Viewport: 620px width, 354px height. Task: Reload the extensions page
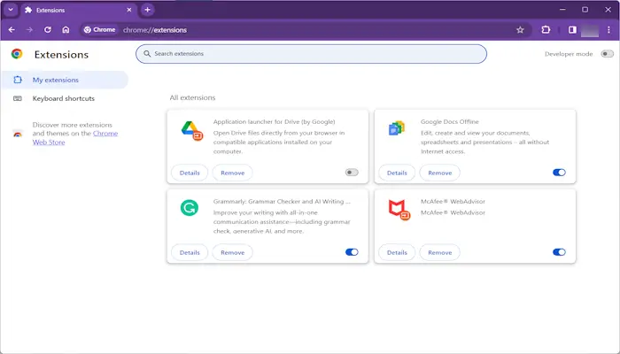(x=48, y=29)
